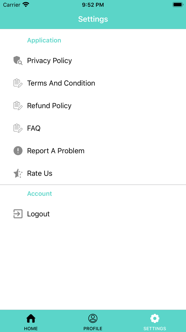Click the Logout arrow icon

18,214
